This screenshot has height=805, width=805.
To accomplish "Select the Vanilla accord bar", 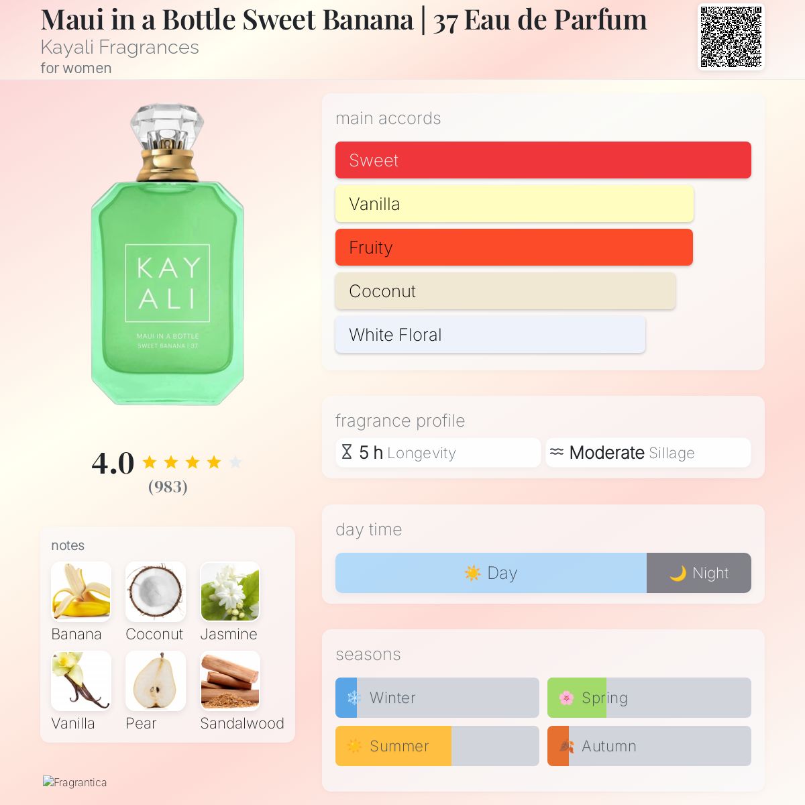I will (x=514, y=204).
